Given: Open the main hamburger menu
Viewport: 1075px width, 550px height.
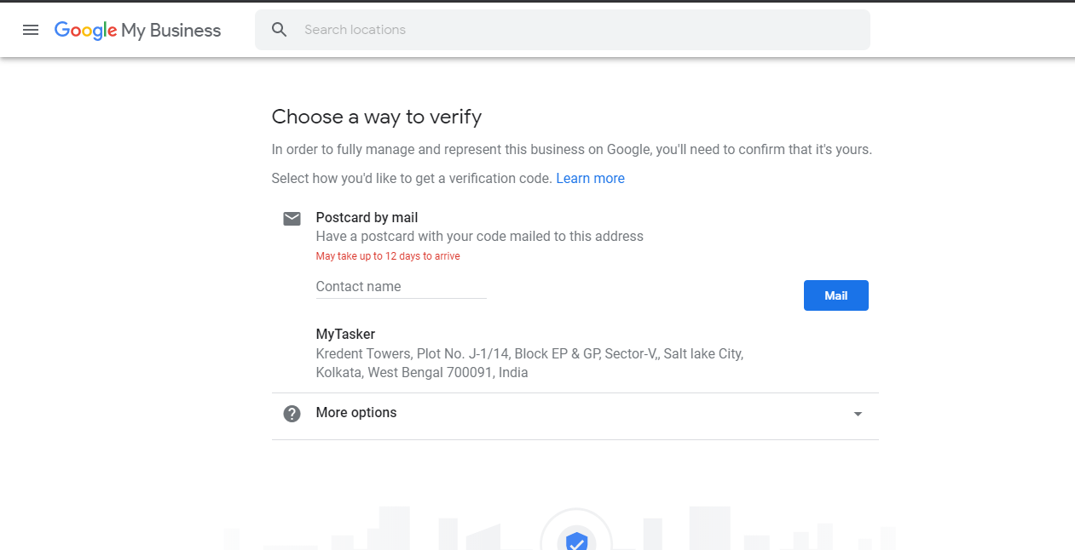Looking at the screenshot, I should click(x=31, y=30).
